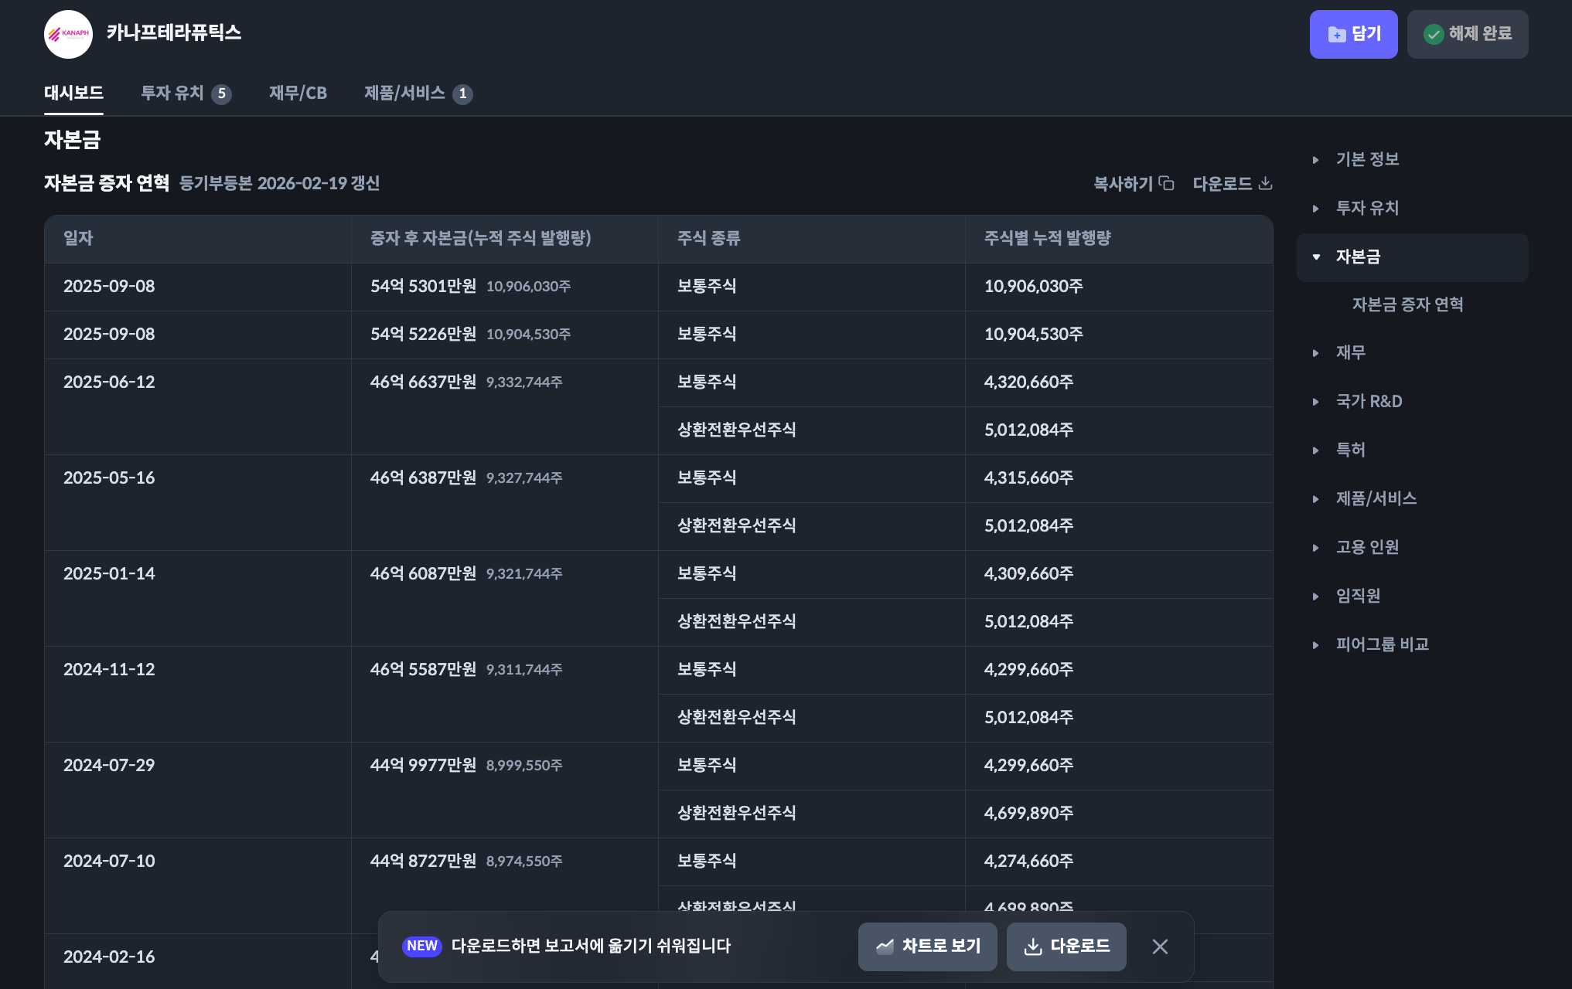The width and height of the screenshot is (1572, 989).
Task: Click the 다운로드 button in the banner
Action: tap(1066, 947)
